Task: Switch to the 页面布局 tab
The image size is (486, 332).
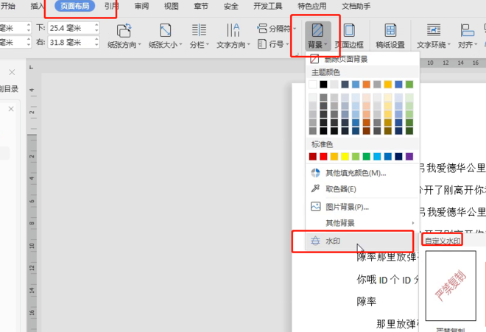Action: point(74,6)
